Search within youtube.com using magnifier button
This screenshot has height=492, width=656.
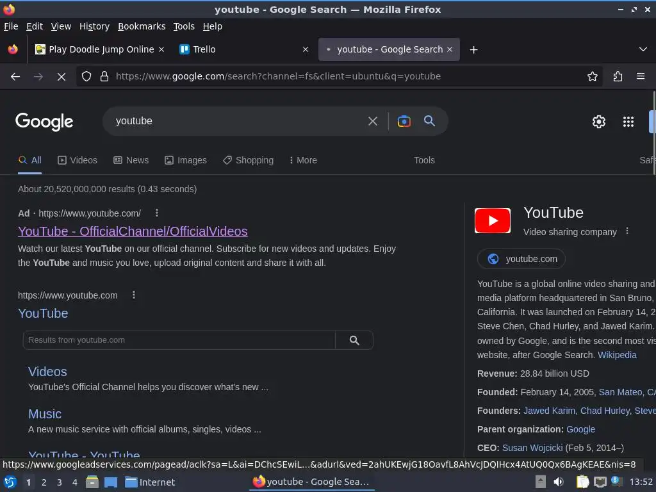(x=354, y=341)
